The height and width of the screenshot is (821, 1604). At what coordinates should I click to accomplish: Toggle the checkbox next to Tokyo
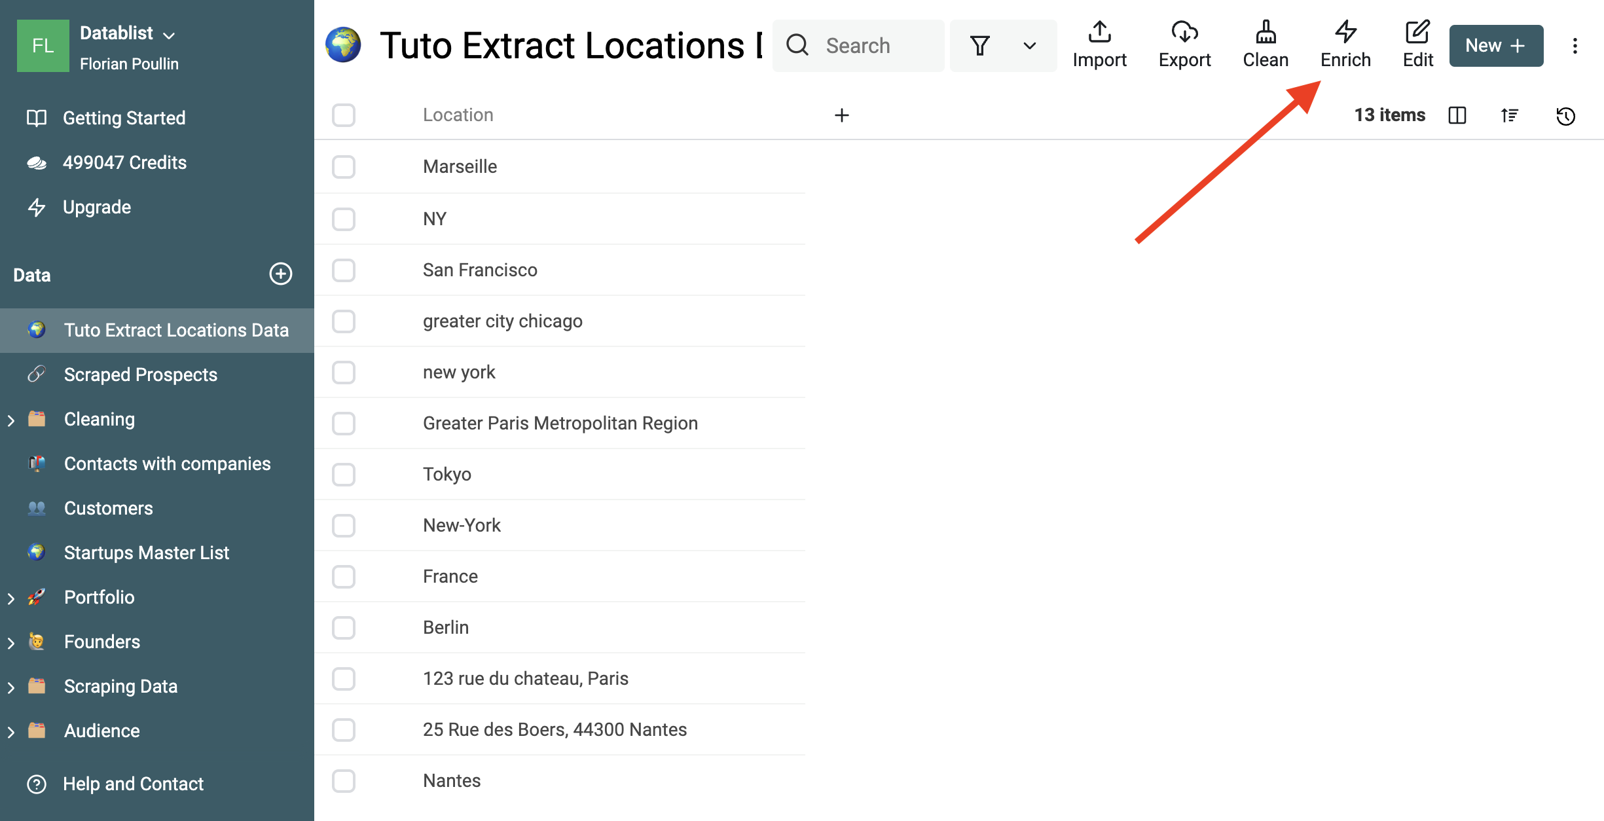(344, 473)
